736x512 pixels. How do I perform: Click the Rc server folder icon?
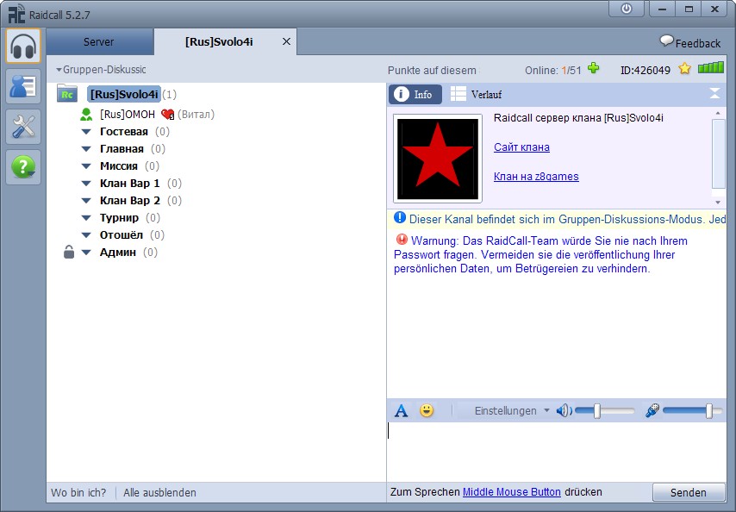click(x=67, y=93)
